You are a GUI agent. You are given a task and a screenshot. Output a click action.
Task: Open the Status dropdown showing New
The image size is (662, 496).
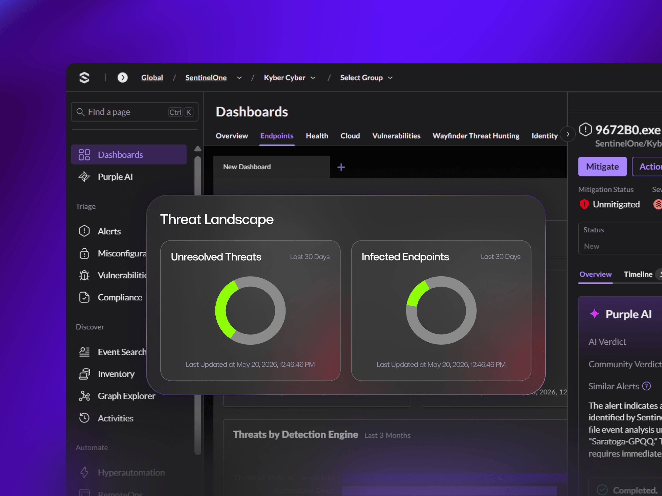tap(620, 238)
